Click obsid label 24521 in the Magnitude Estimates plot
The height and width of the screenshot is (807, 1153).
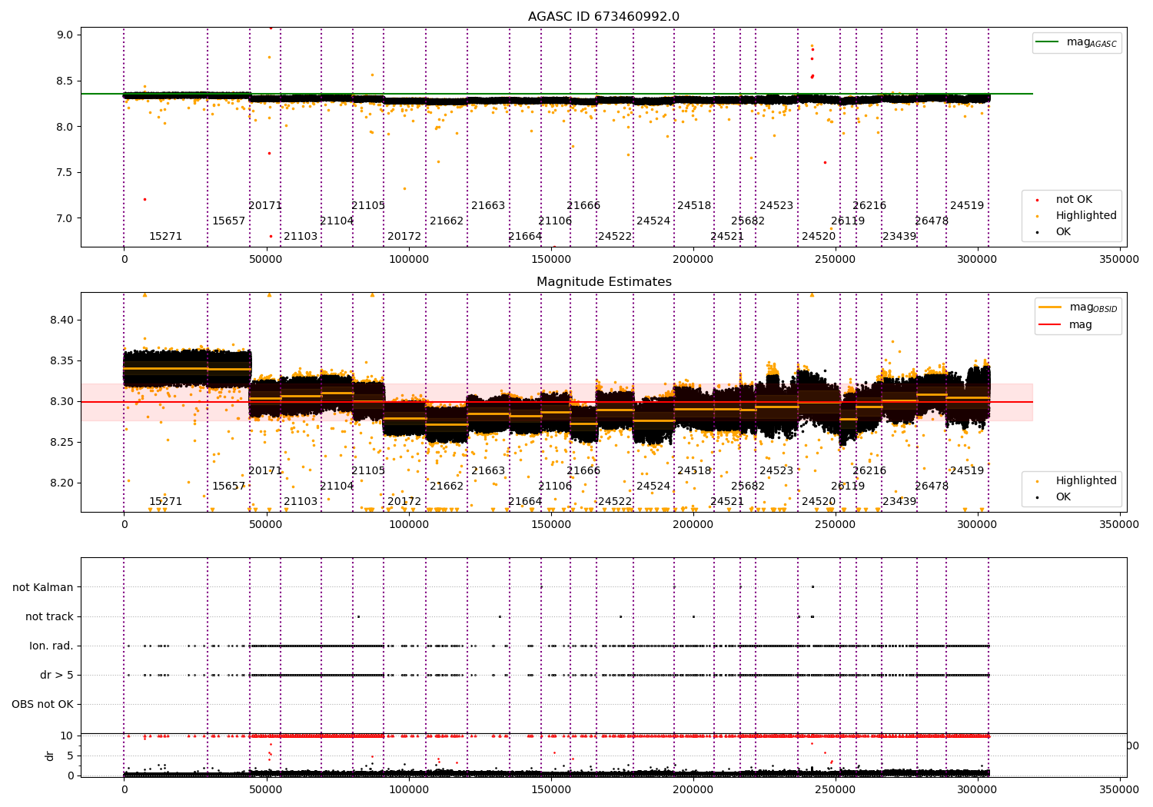pyautogui.click(x=727, y=501)
